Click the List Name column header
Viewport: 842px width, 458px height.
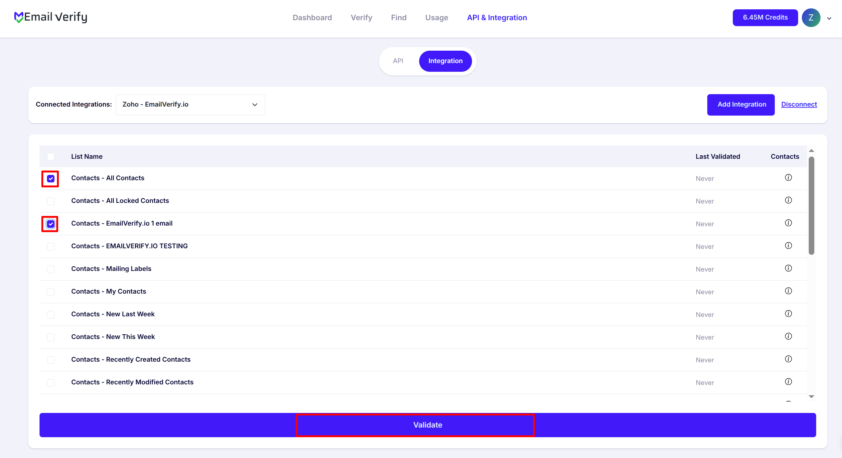pyautogui.click(x=87, y=156)
